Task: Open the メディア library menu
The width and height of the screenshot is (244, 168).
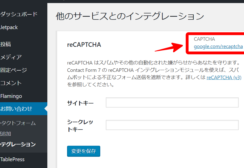Action: point(11,57)
